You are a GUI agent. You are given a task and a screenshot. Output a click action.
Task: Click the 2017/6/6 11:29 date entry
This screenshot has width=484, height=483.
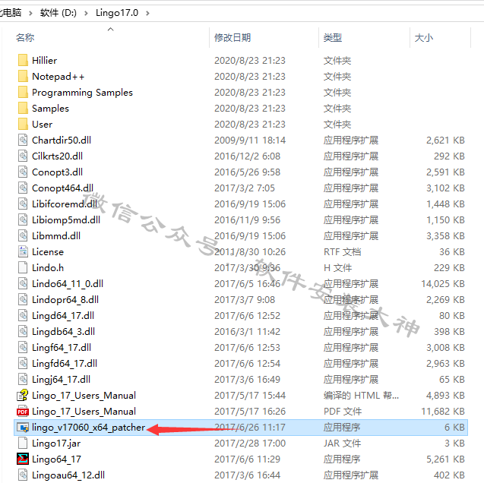coord(247,459)
